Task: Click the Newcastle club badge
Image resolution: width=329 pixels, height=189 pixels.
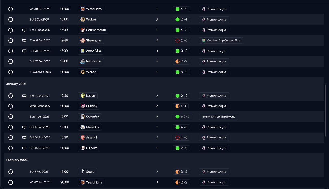Action: (83, 61)
